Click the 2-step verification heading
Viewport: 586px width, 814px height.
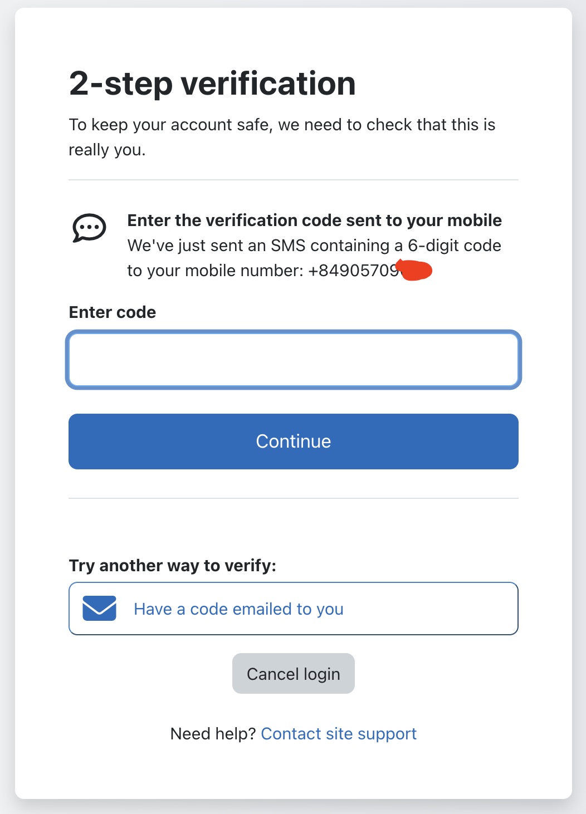point(212,84)
